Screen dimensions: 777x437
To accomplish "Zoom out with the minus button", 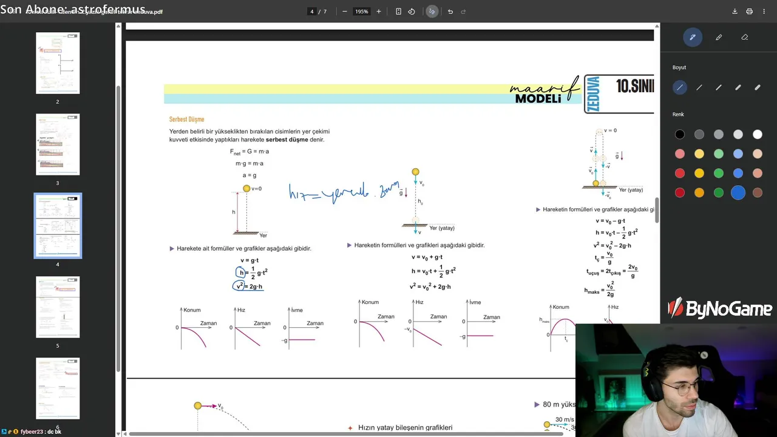I will [x=345, y=12].
